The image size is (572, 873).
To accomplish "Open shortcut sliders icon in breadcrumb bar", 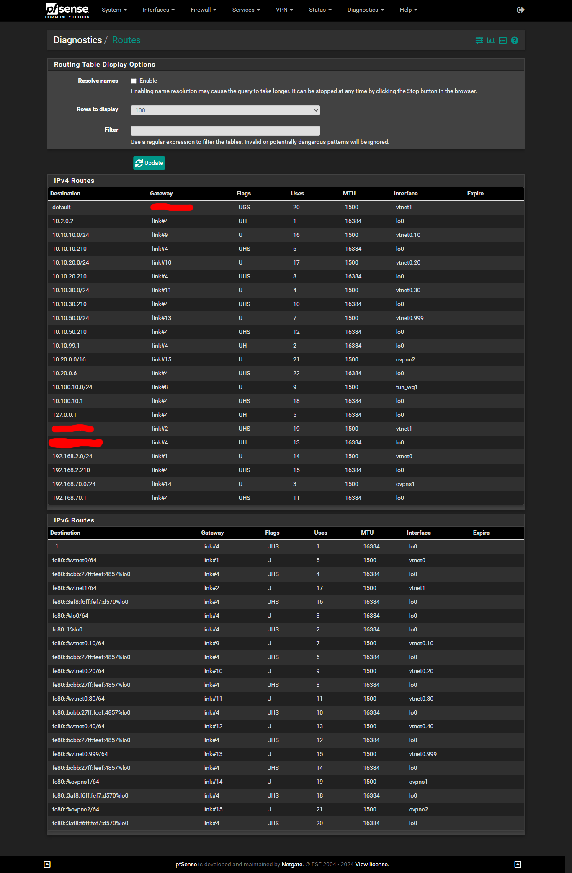I will pyautogui.click(x=479, y=40).
